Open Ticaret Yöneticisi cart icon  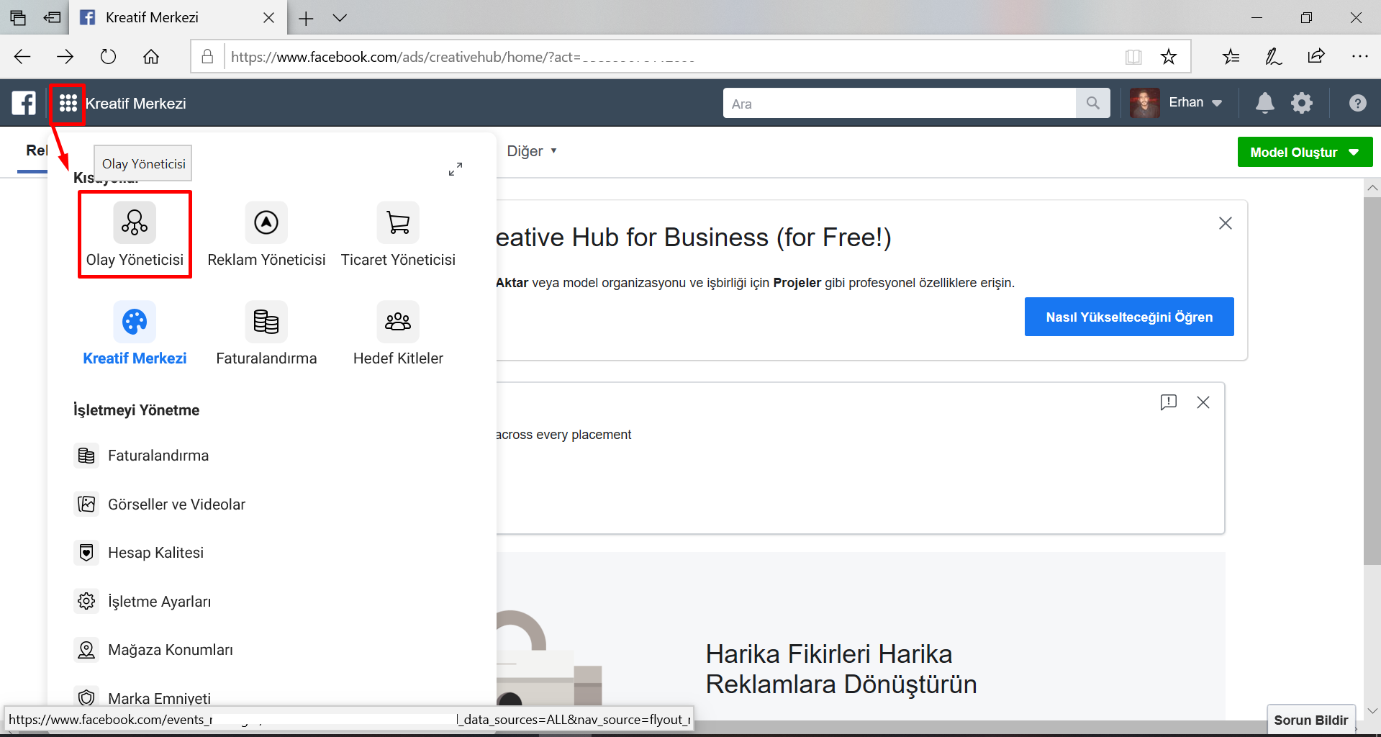[398, 222]
